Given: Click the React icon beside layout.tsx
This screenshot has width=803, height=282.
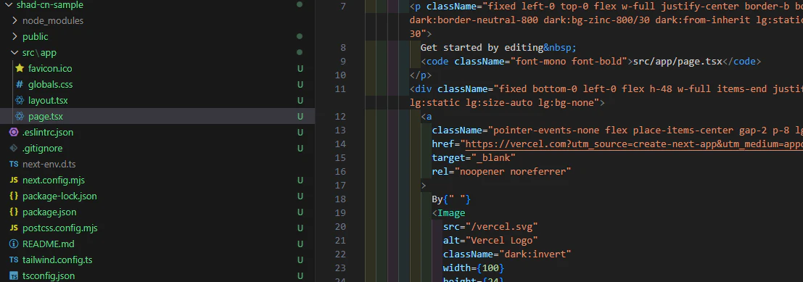Looking at the screenshot, I should point(20,100).
